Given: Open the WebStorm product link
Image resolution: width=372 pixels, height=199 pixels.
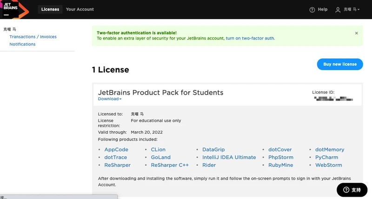Looking at the screenshot, I should click(328, 165).
